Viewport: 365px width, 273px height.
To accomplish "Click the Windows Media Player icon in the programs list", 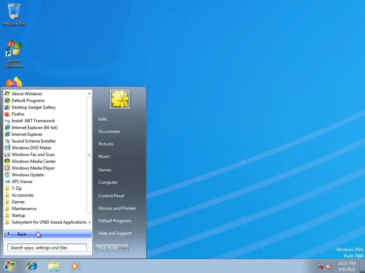I will coord(7,168).
